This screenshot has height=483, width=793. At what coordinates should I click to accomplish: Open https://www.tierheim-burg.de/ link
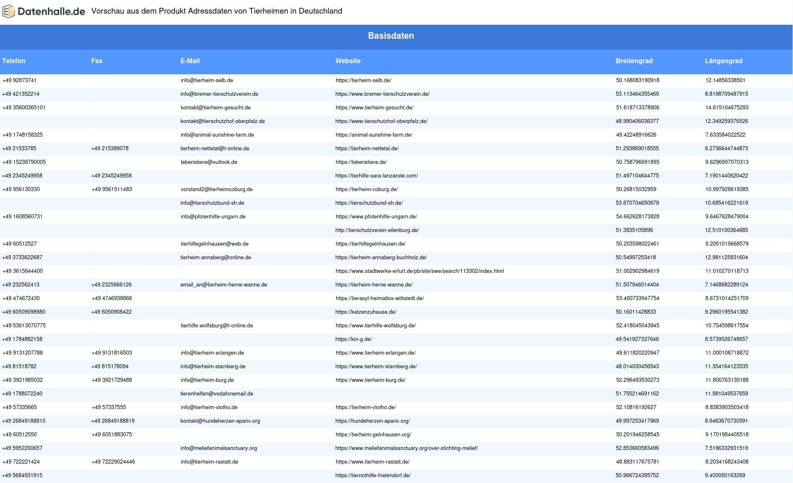coord(370,380)
